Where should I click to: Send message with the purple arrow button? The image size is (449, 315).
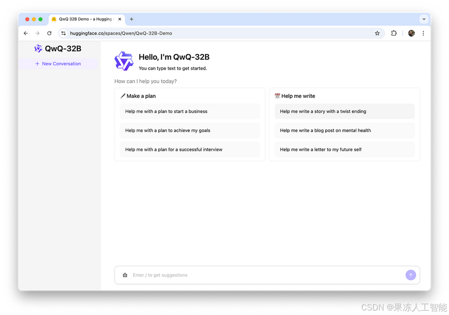click(411, 275)
